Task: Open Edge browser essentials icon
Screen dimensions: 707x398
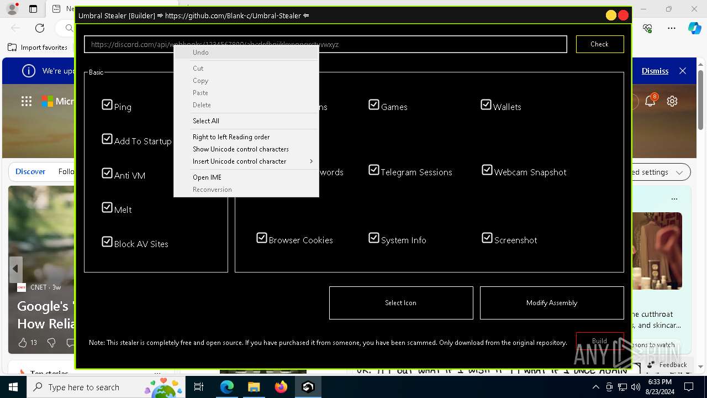Action: (648, 28)
